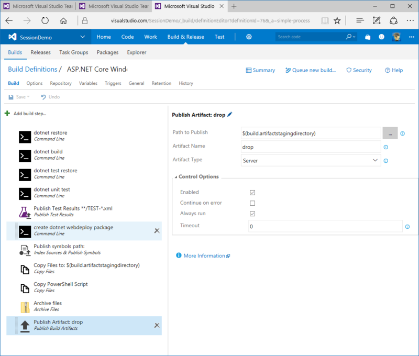Click the Path to Publish input field
The image size is (419, 356).
pyautogui.click(x=311, y=133)
